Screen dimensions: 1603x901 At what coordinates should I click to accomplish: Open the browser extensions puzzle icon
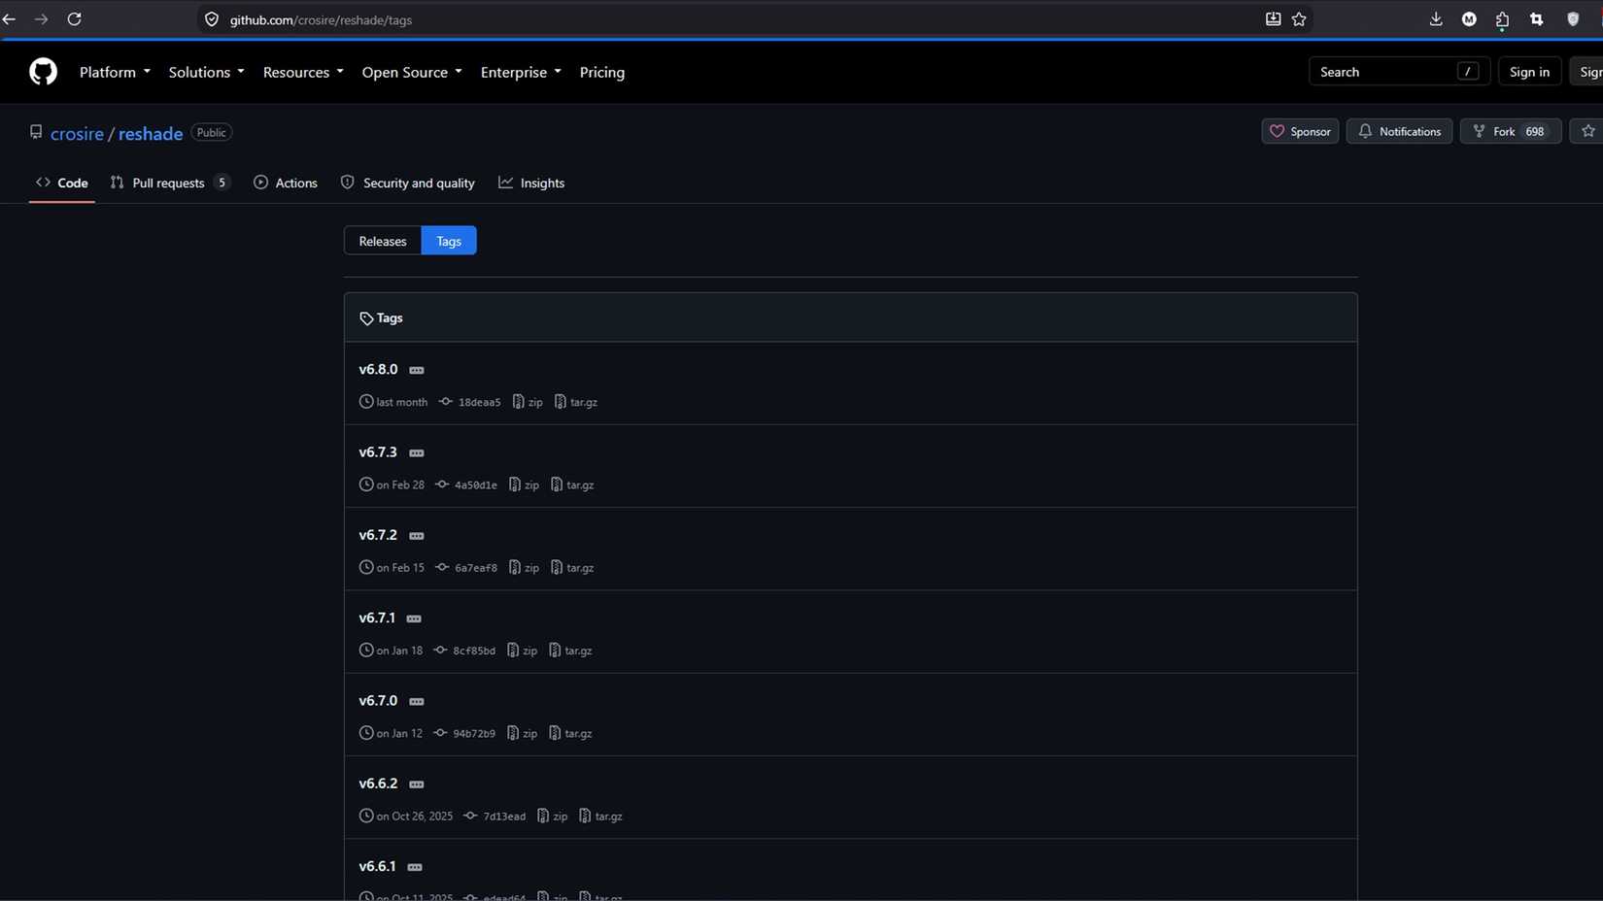(x=1502, y=19)
